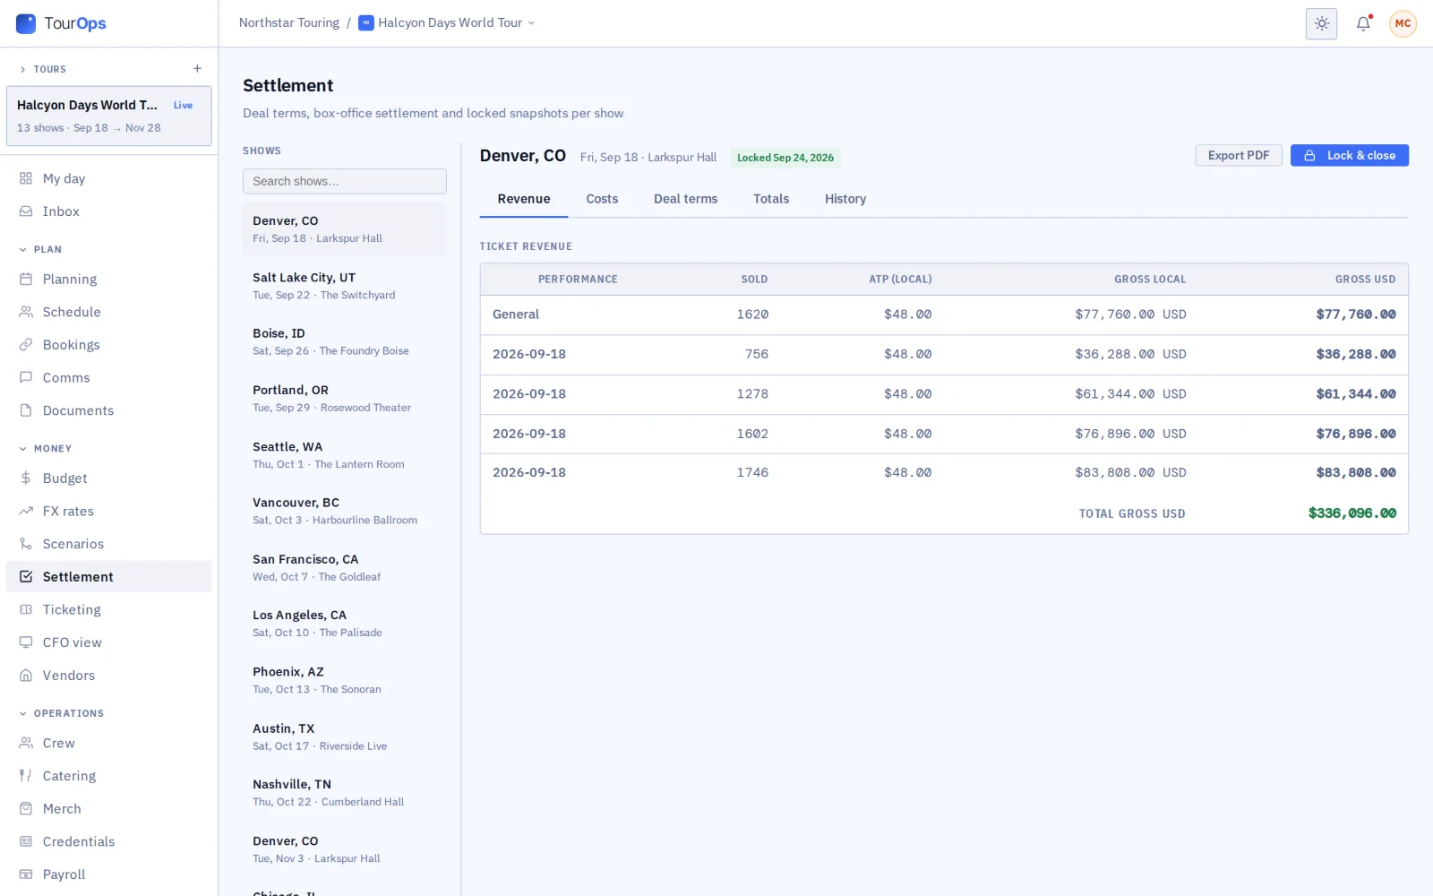Switch to the Costs tab

tap(602, 199)
